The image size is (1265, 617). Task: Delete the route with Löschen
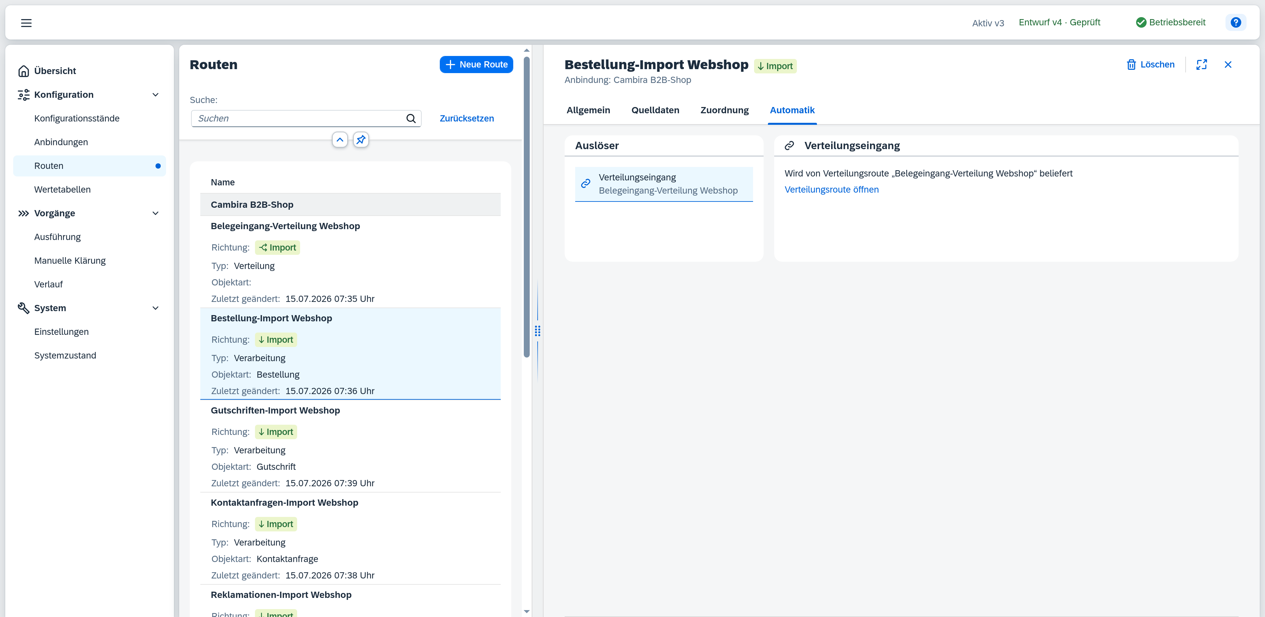click(x=1151, y=65)
